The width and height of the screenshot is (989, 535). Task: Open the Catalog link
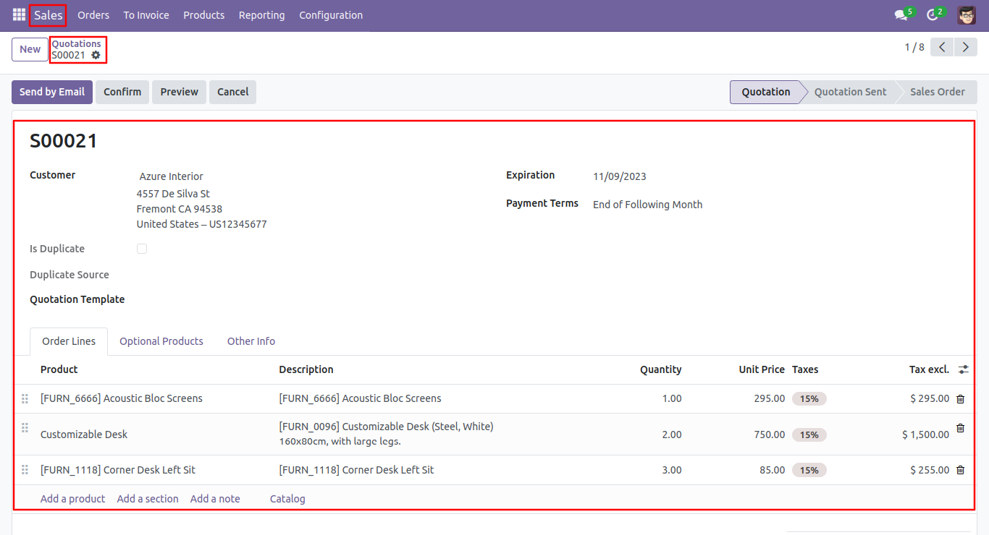[287, 499]
